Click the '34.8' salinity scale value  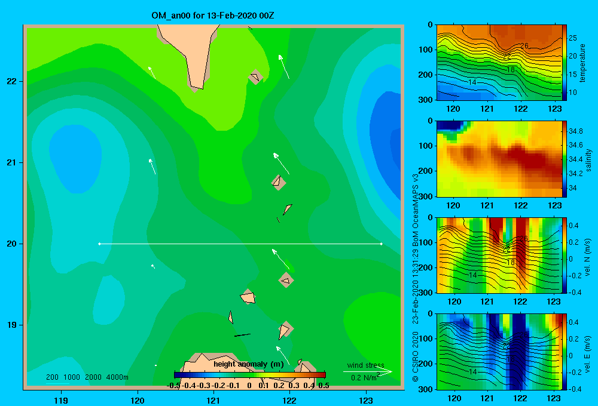(x=575, y=131)
